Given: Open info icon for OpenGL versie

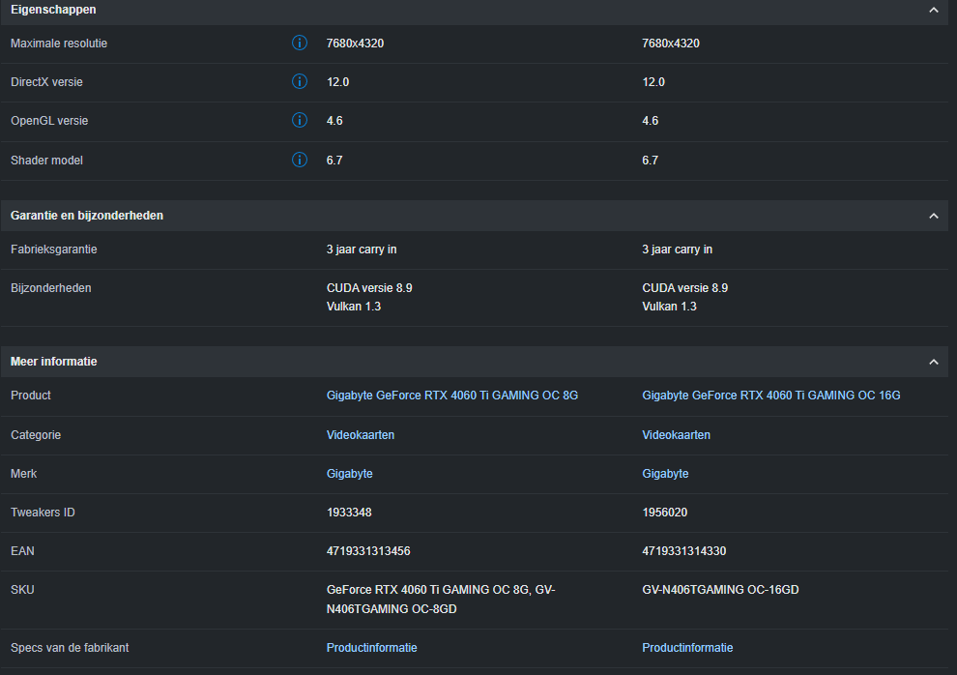Looking at the screenshot, I should 299,120.
